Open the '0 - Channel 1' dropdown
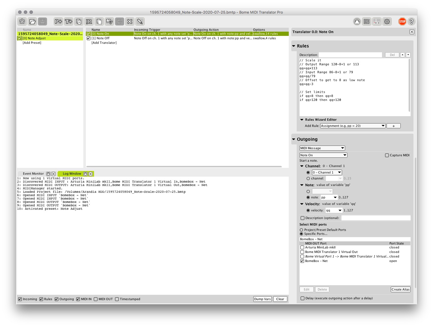The height and width of the screenshot is (327, 433). tap(327, 173)
